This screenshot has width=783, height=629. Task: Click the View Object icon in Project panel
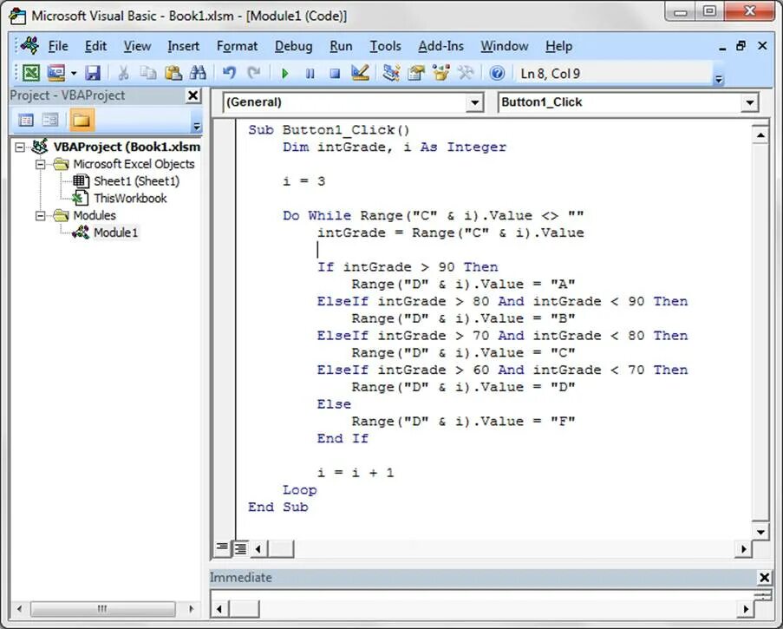click(x=50, y=120)
